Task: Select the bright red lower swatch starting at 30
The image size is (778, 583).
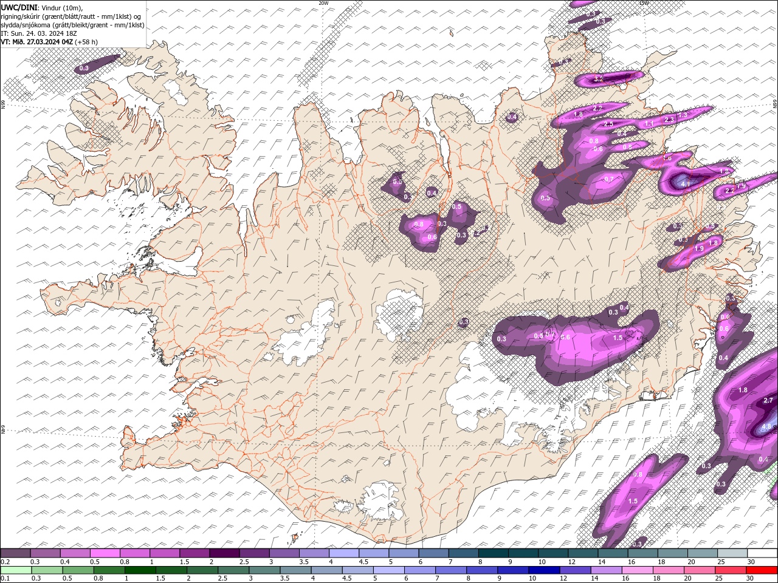Action: [x=762, y=570]
